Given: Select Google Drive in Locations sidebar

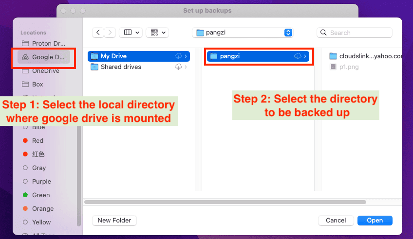Looking at the screenshot, I should pyautogui.click(x=44, y=57).
